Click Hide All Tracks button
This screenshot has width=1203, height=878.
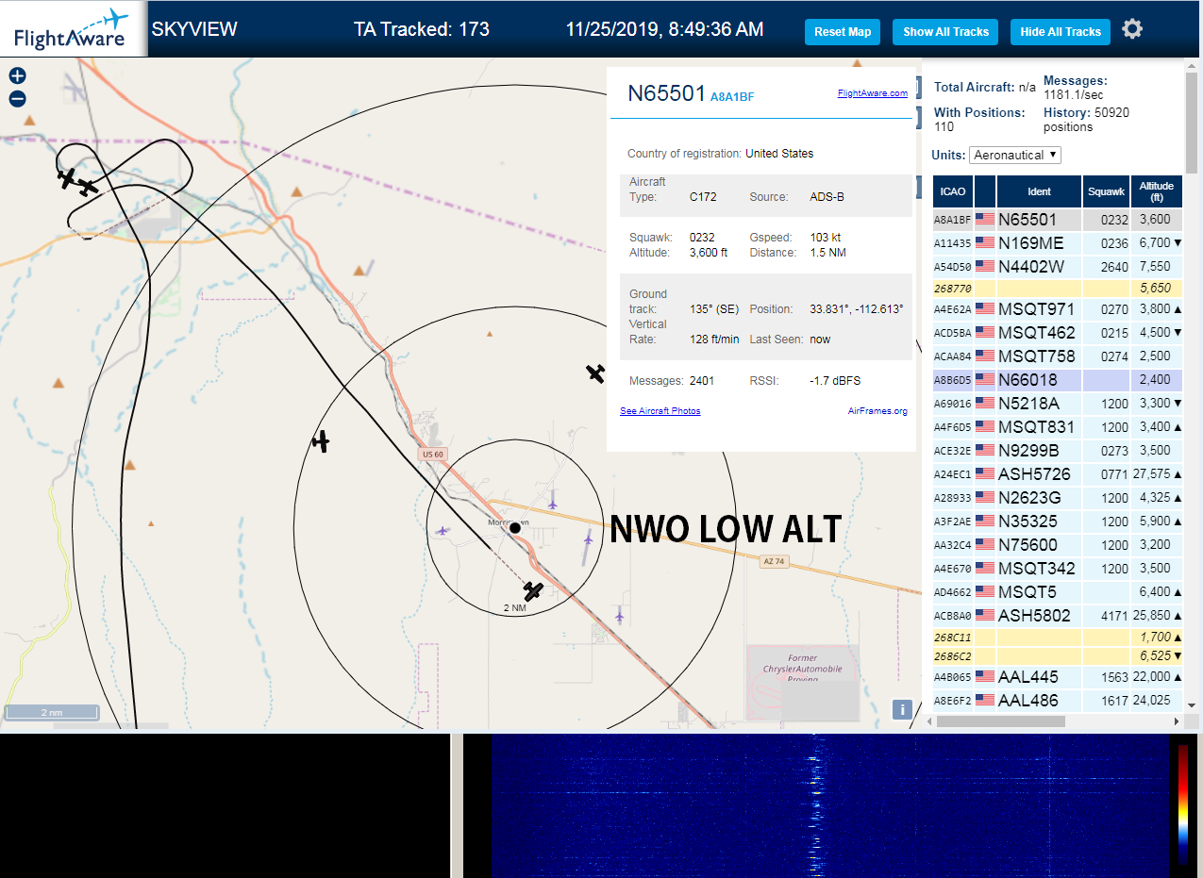[x=1061, y=31]
